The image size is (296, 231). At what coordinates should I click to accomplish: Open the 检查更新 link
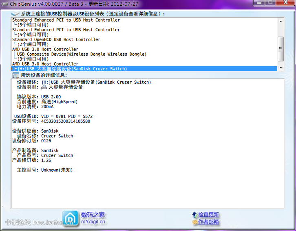[208, 215]
